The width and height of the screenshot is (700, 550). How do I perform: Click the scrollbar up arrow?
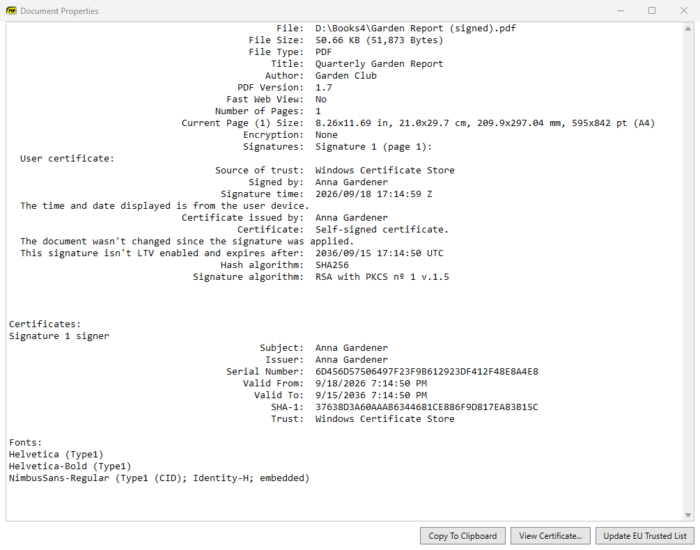[x=688, y=29]
